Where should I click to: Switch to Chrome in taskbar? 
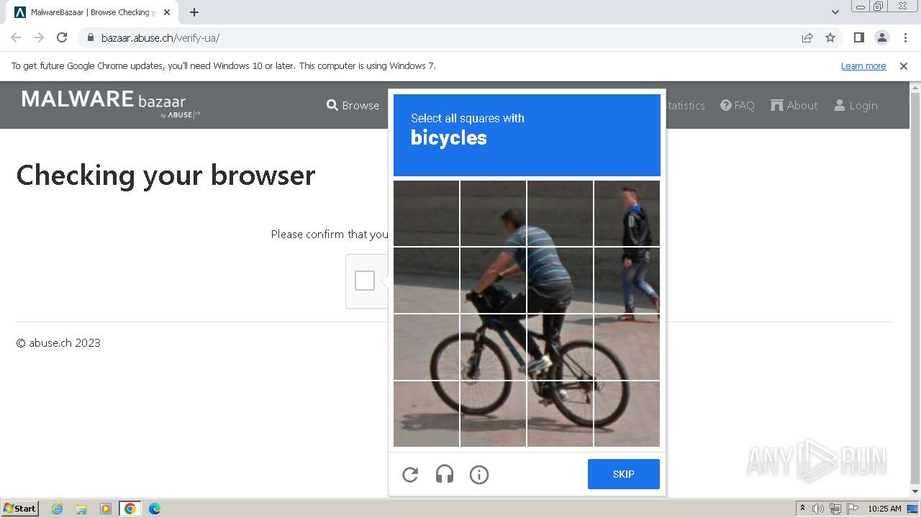click(x=130, y=509)
